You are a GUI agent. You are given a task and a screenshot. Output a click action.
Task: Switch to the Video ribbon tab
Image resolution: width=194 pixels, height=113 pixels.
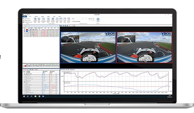48,16
